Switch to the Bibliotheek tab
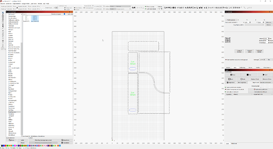 (x=234, y=143)
